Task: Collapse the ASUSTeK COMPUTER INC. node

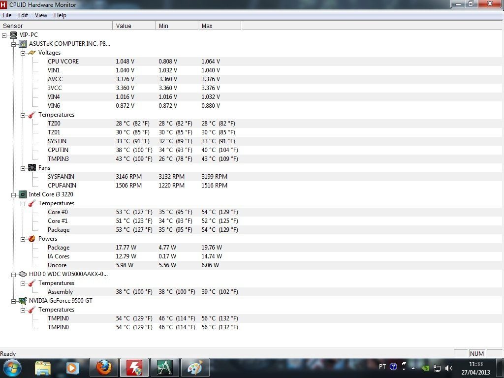Action: [x=13, y=44]
